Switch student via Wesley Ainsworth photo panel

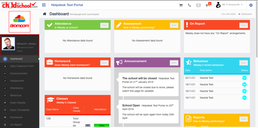20,45
